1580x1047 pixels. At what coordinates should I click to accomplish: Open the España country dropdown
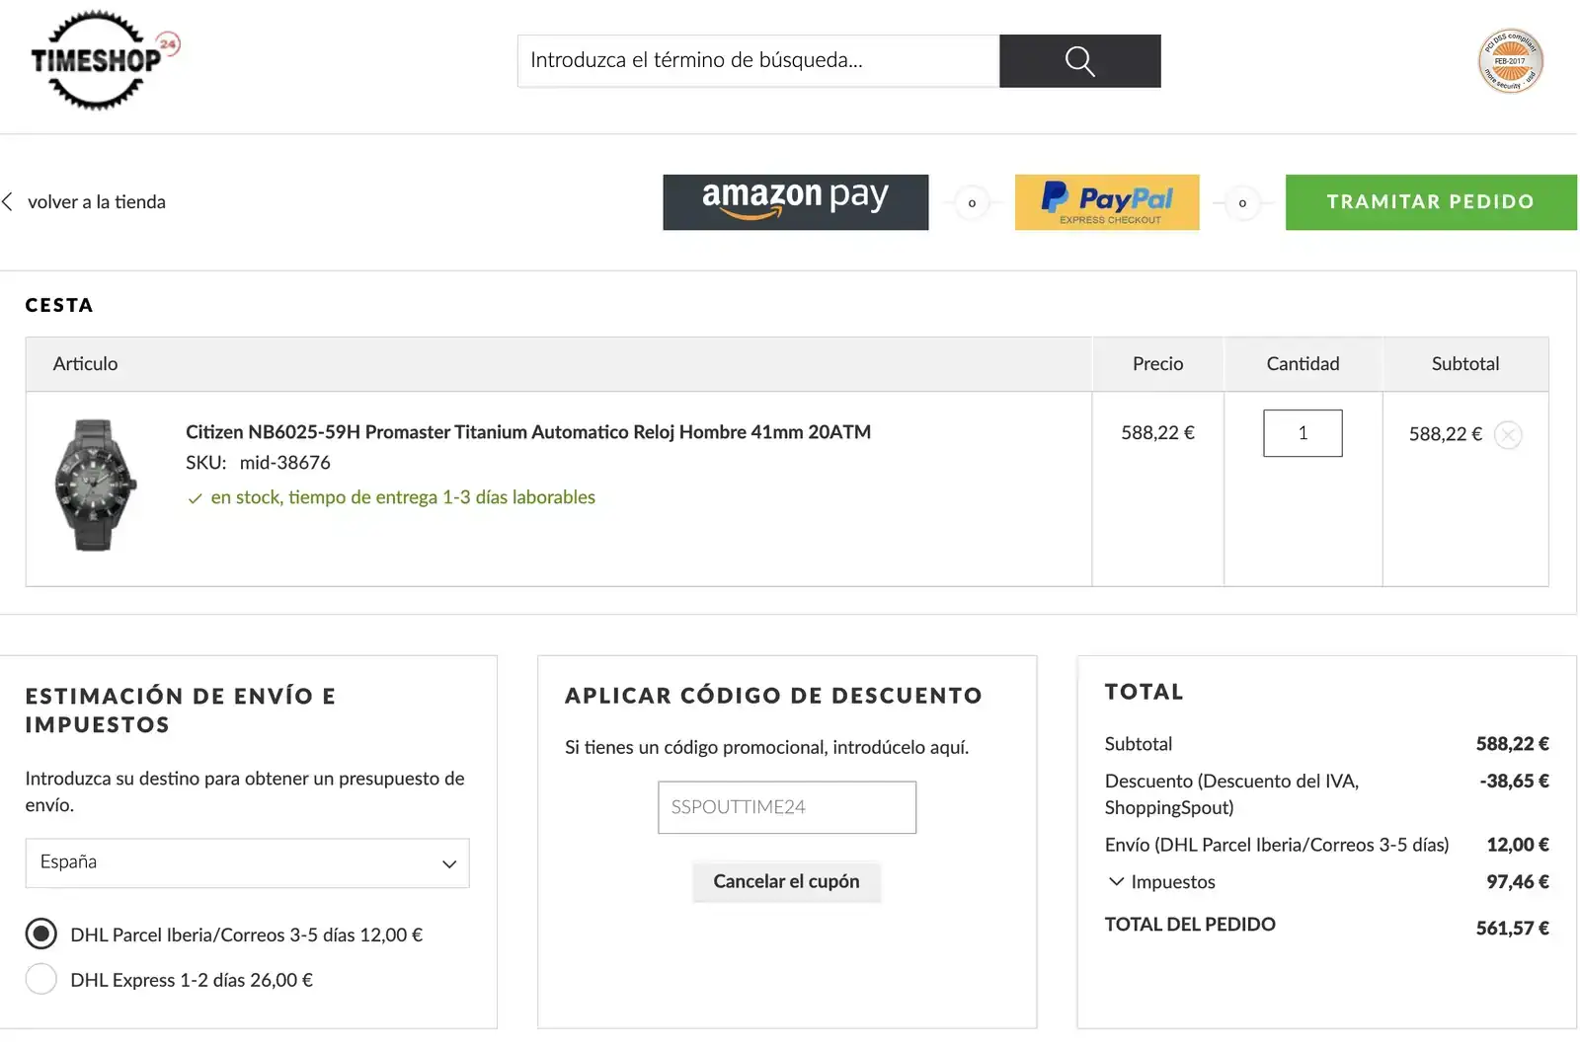click(x=247, y=862)
